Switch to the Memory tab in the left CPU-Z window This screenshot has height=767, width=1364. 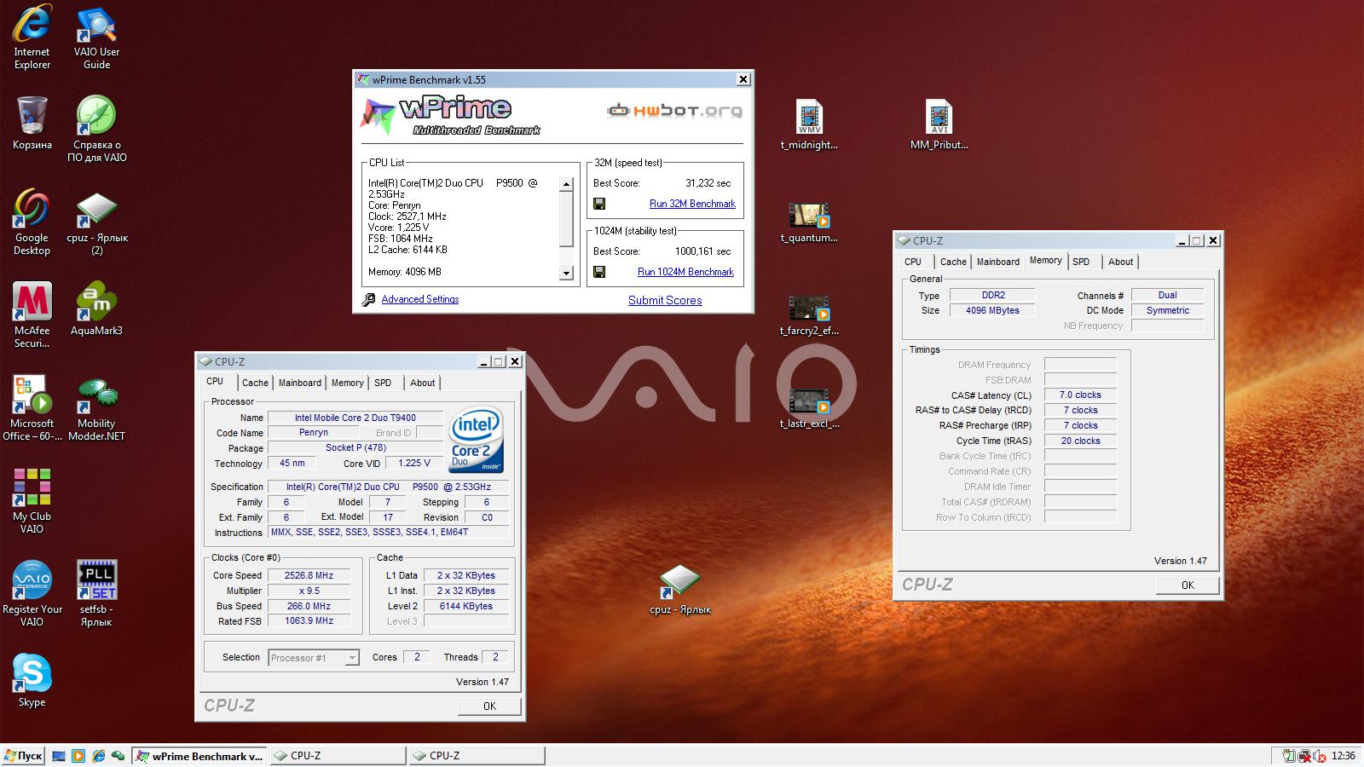347,383
